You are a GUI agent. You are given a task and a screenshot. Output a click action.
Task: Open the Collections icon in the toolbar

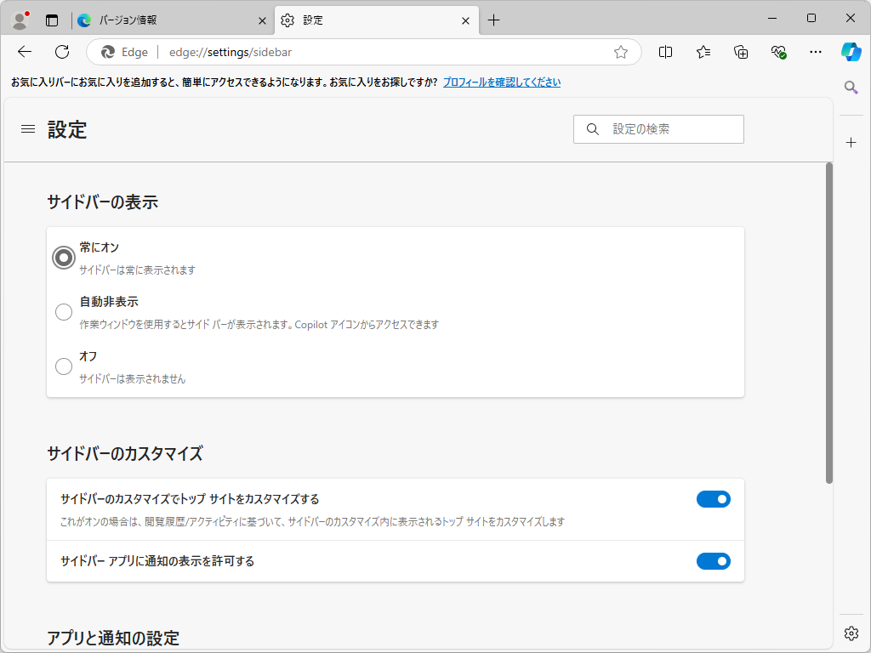(740, 51)
